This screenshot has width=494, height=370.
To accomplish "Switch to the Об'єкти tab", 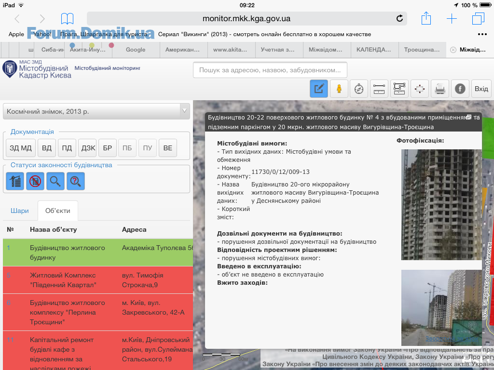I will point(58,211).
